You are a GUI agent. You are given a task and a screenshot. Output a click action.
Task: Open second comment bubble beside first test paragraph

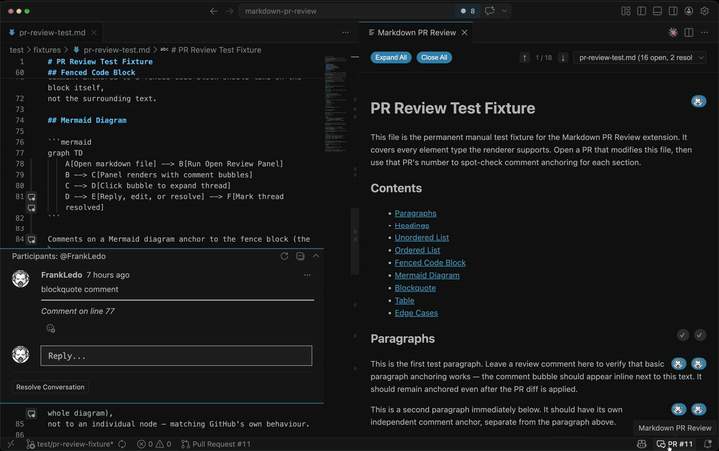point(698,364)
